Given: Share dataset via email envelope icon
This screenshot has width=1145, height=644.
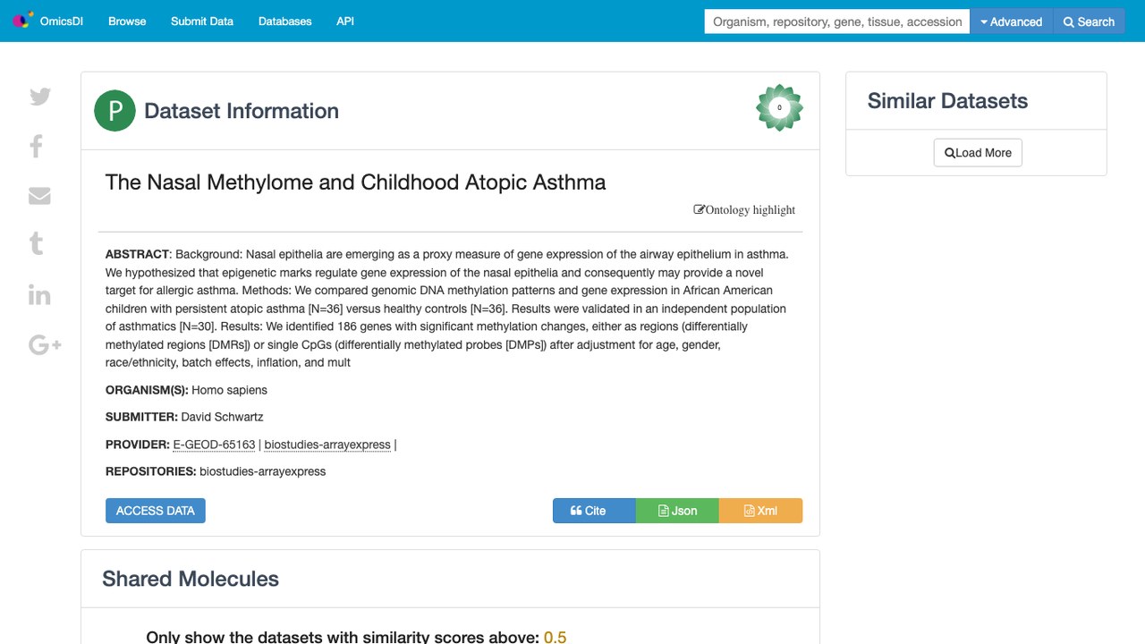Looking at the screenshot, I should [x=39, y=196].
